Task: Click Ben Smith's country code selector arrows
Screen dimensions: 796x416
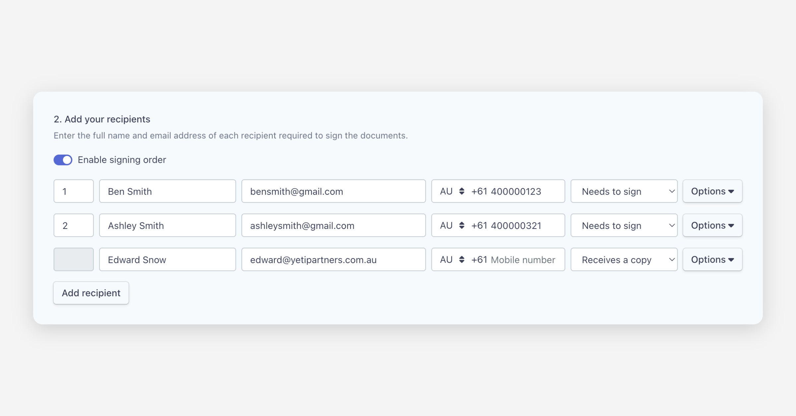Action: pyautogui.click(x=461, y=191)
